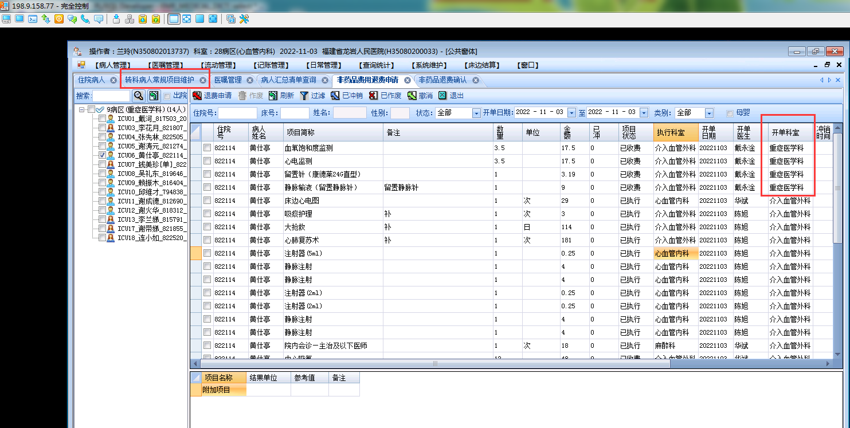The width and height of the screenshot is (850, 428).
Task: Uncheck the box for patient ICU06_黄仕亭
Action: tap(102, 155)
